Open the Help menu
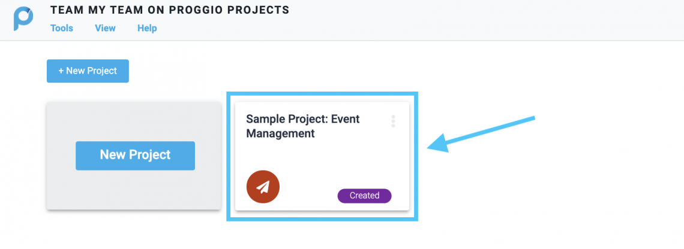Screen dimensions: 684x249 click(x=147, y=28)
